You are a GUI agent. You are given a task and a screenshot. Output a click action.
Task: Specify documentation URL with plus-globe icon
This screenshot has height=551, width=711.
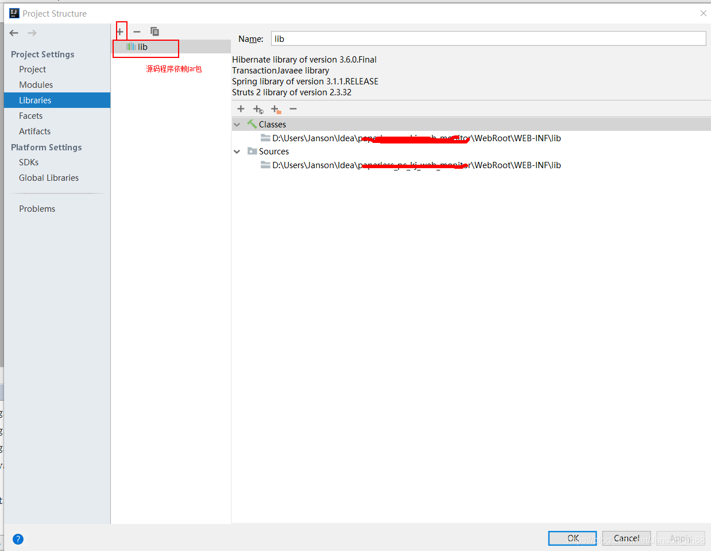[x=258, y=109]
